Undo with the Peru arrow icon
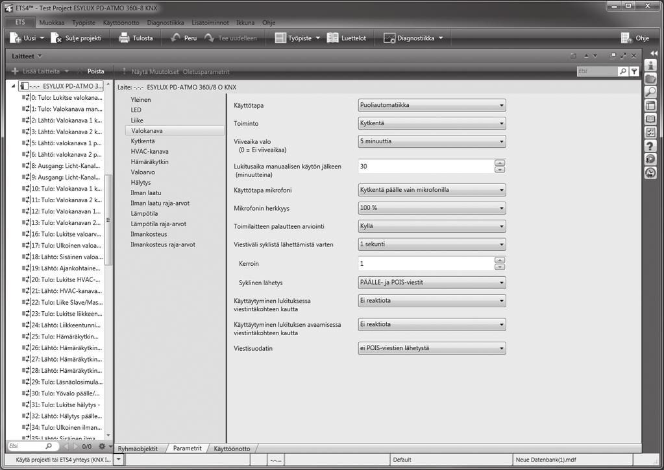The width and height of the screenshot is (664, 470). point(175,38)
